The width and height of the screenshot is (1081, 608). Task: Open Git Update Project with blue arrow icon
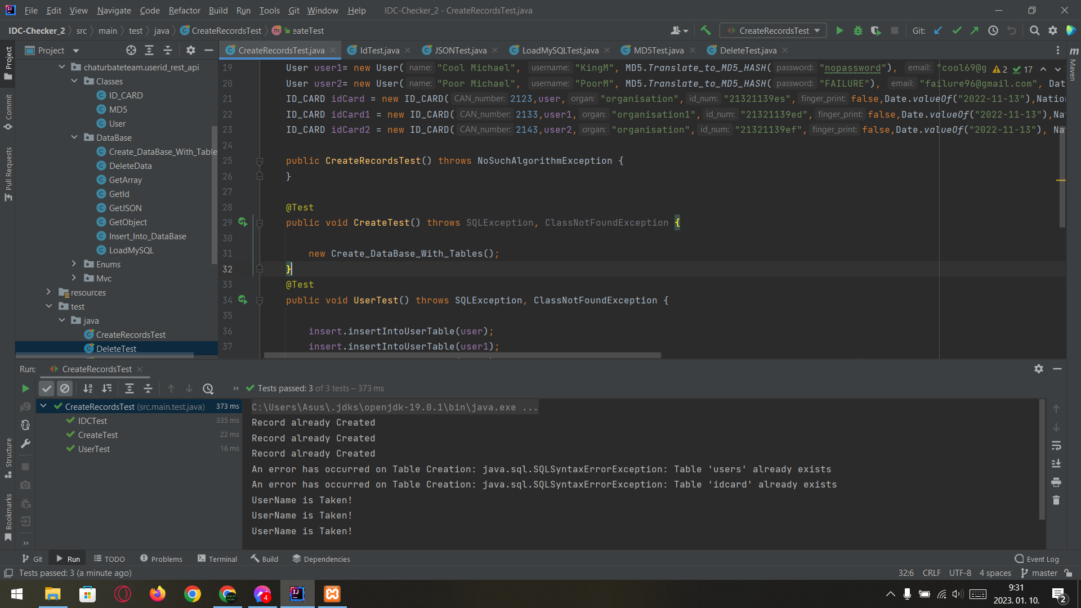tap(938, 30)
